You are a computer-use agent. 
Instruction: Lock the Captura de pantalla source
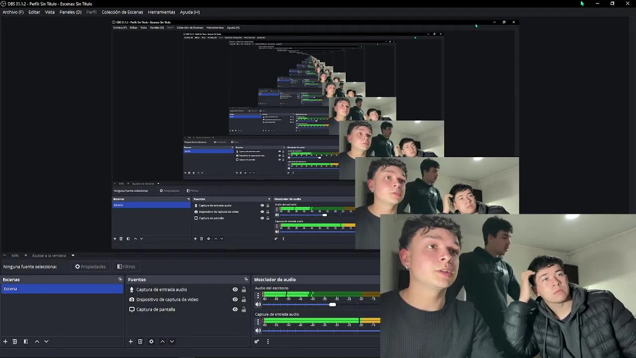tap(243, 309)
